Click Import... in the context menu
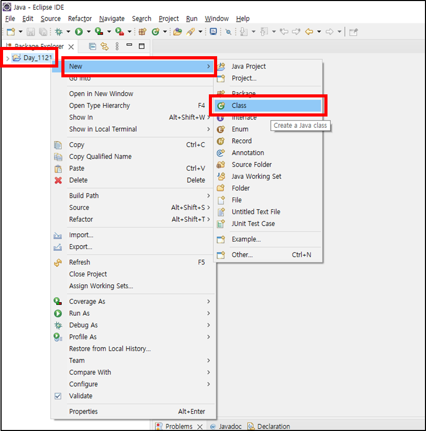426x431 pixels. (134, 235)
